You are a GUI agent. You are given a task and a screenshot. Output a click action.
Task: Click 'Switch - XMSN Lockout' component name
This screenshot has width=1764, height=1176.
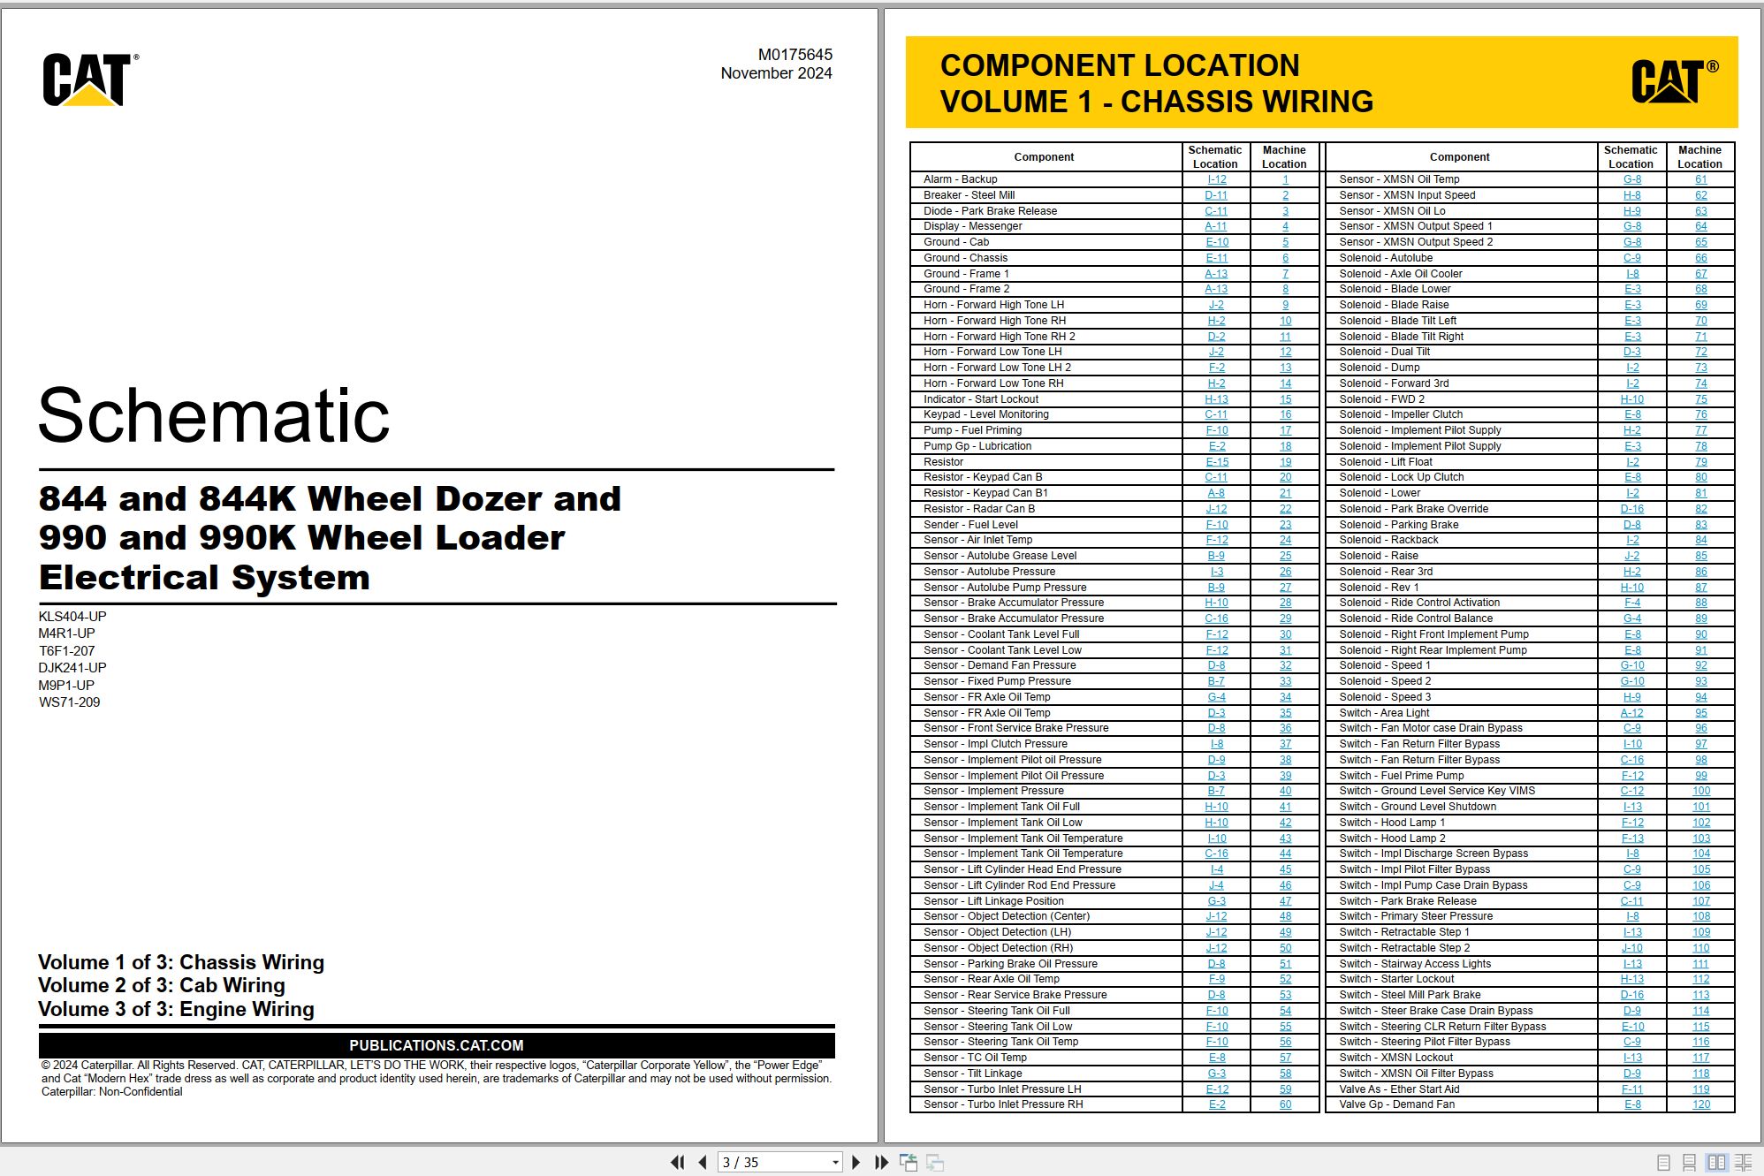[x=1395, y=1058]
